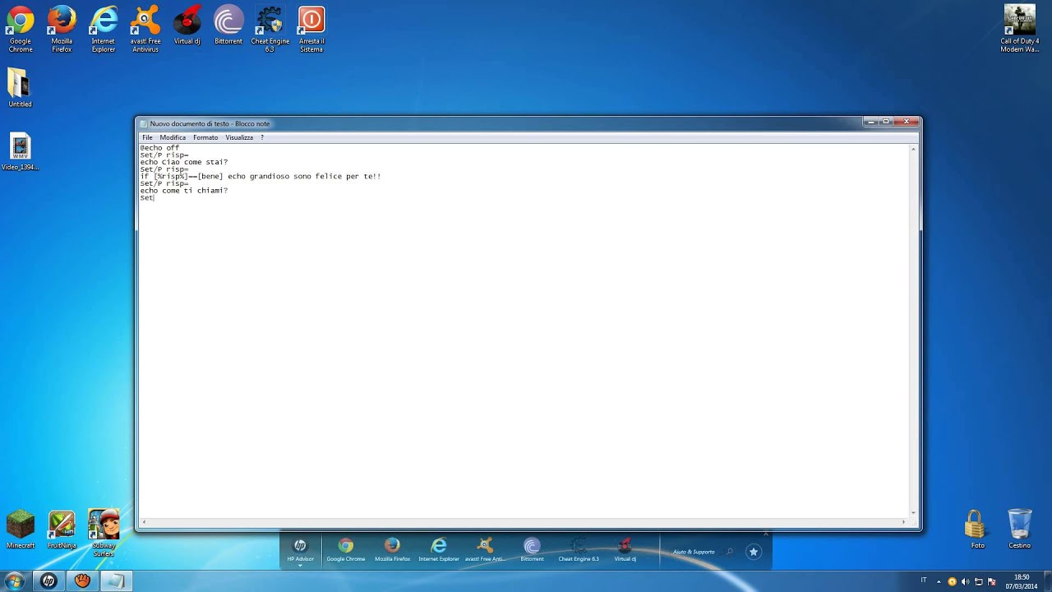The image size is (1052, 592).
Task: Open Mozilla Firefox desktop shortcut
Action: pyautogui.click(x=62, y=29)
